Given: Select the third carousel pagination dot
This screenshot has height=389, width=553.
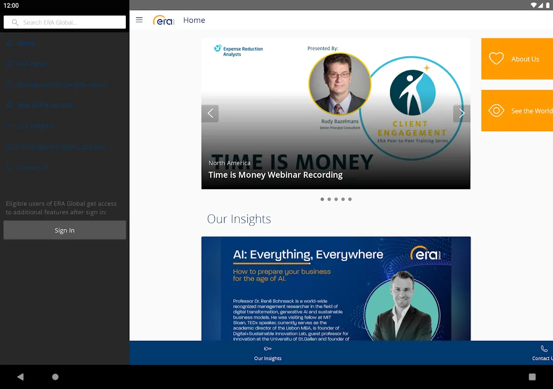Looking at the screenshot, I should click(336, 199).
